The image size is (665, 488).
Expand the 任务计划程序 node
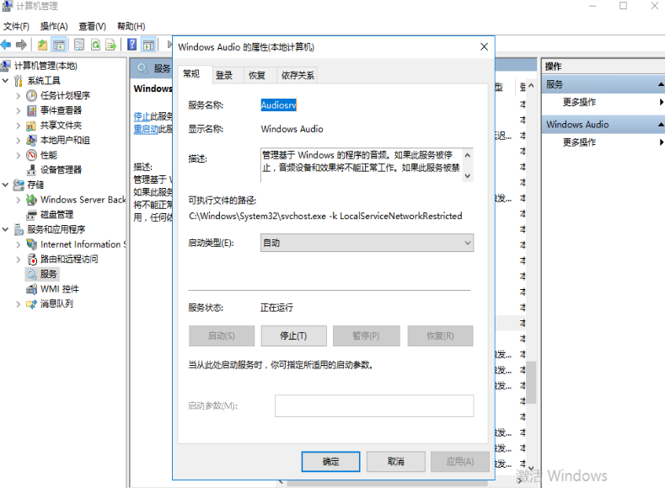(19, 96)
